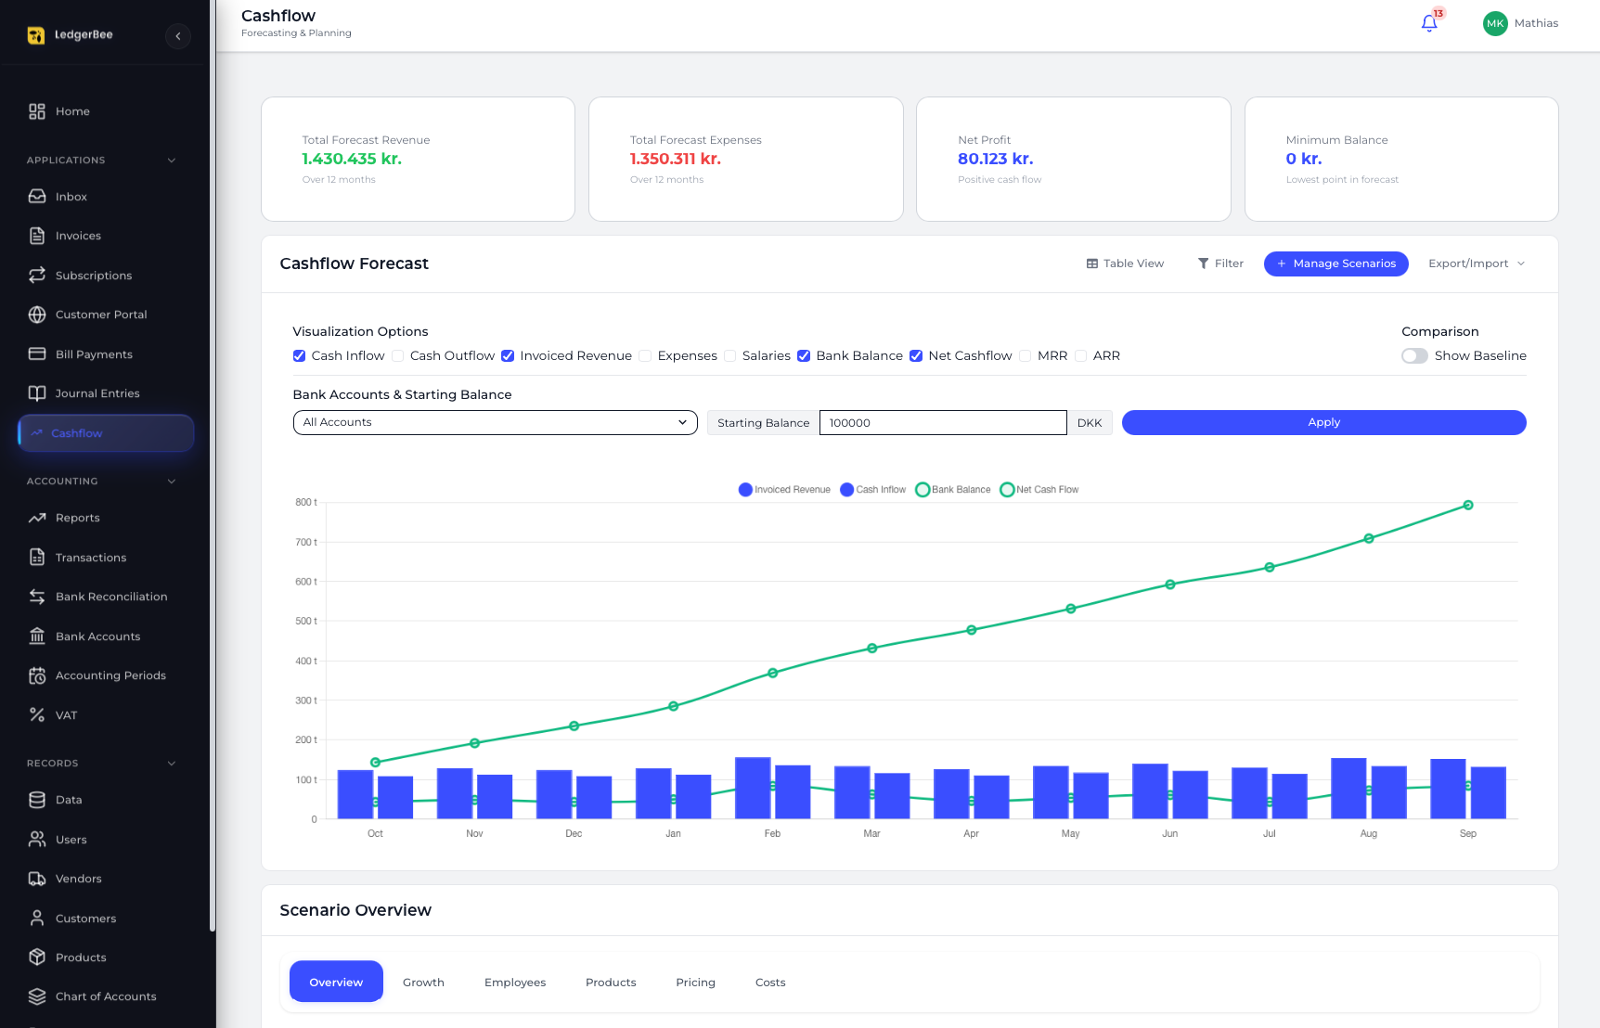Toggle the Net Cash Flow legend swatch
Image resolution: width=1600 pixels, height=1028 pixels.
1007,490
